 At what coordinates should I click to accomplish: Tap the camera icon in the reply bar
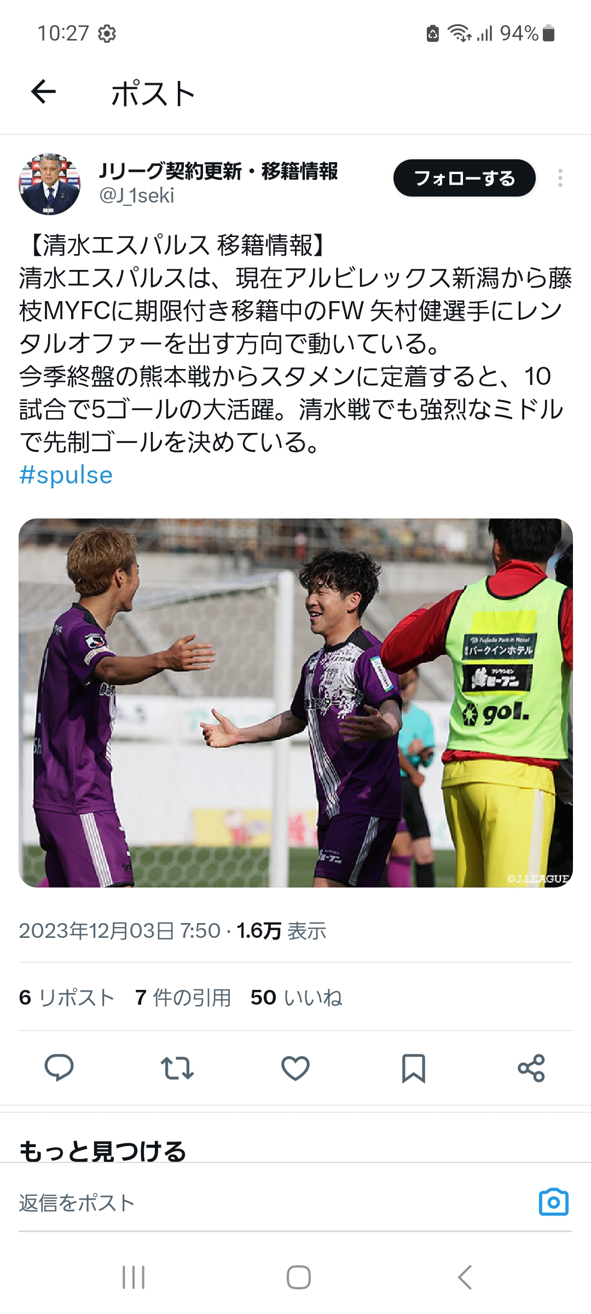pyautogui.click(x=554, y=1203)
